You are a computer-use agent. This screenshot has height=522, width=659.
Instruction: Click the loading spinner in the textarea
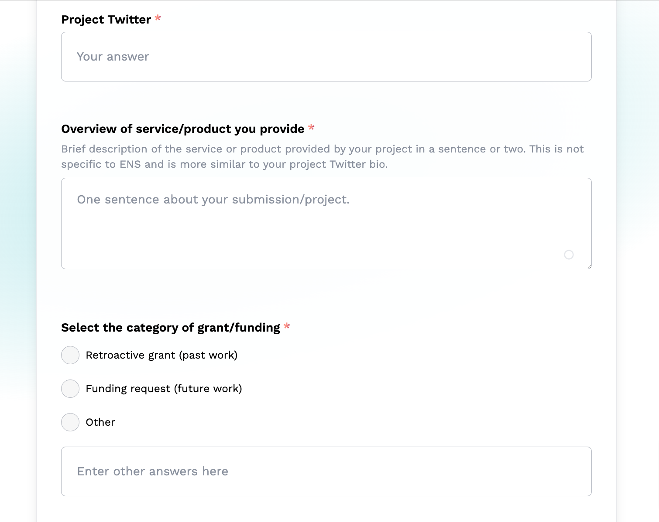point(569,255)
